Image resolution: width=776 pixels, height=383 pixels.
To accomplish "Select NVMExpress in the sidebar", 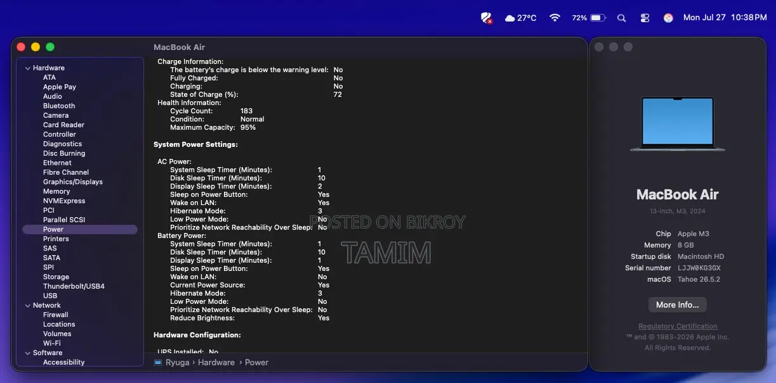I will [64, 201].
